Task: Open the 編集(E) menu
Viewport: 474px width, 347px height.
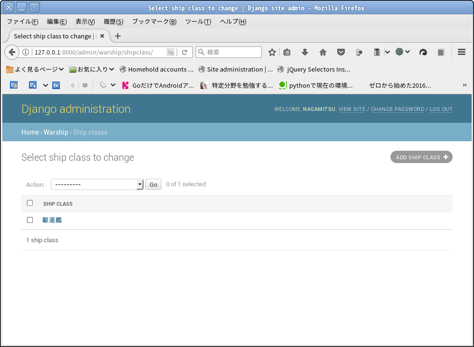Action: tap(57, 21)
